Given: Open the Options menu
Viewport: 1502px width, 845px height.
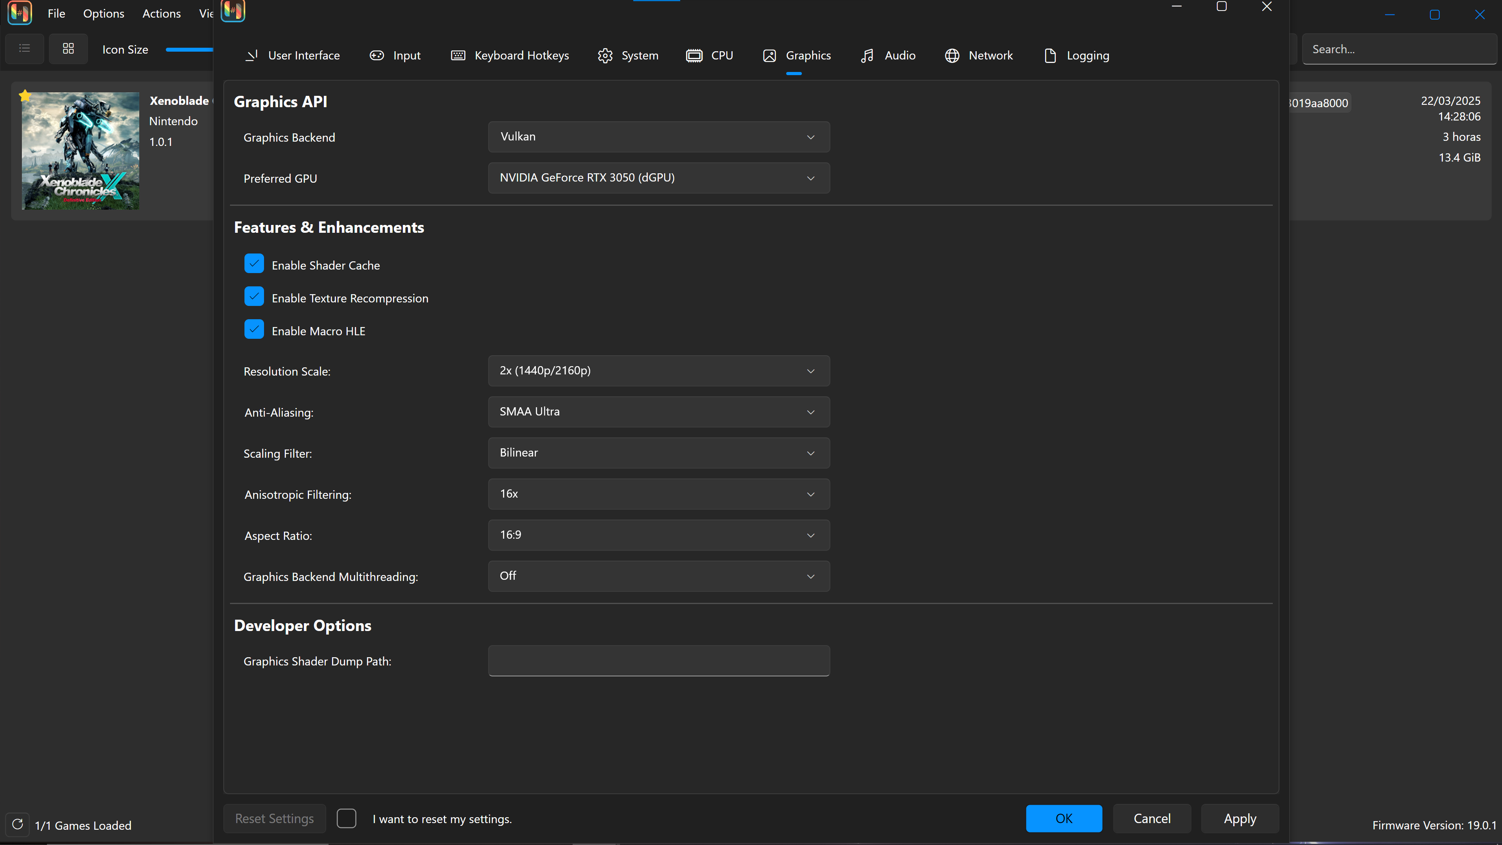Looking at the screenshot, I should [x=104, y=13].
